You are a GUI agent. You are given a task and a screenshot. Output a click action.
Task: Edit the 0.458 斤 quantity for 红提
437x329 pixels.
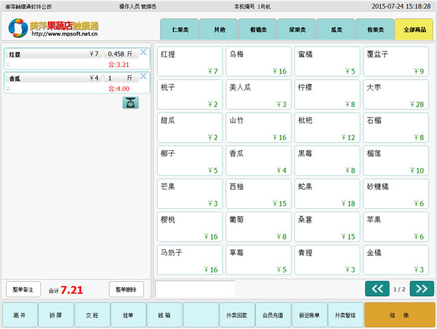[120, 54]
